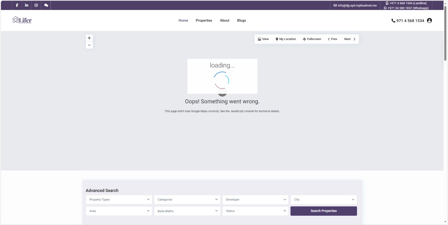This screenshot has height=225, width=448.
Task: Zoom out on the map
Action: (89, 45)
